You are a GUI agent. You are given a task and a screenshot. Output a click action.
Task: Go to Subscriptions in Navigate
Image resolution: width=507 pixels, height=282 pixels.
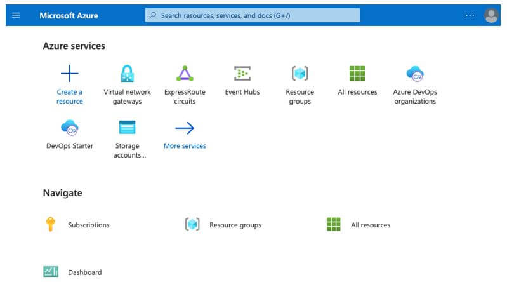click(89, 225)
